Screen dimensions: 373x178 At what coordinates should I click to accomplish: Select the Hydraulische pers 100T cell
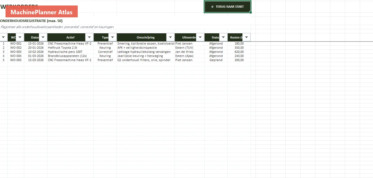(x=70, y=52)
